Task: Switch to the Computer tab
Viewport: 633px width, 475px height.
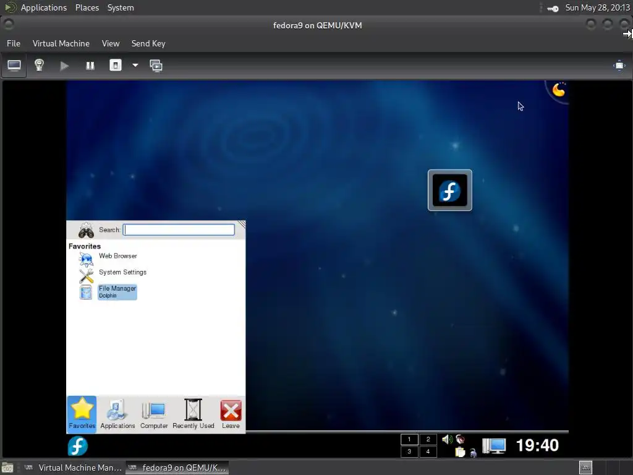Action: [x=154, y=414]
